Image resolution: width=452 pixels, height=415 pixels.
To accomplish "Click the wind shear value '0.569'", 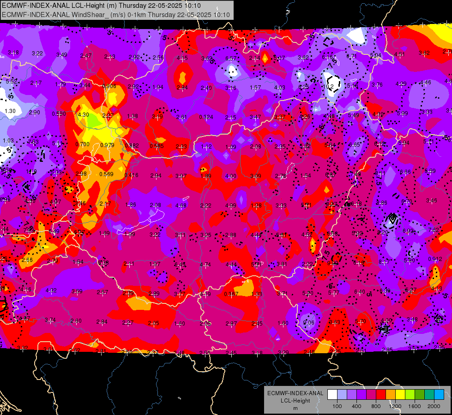I will coord(106,174).
